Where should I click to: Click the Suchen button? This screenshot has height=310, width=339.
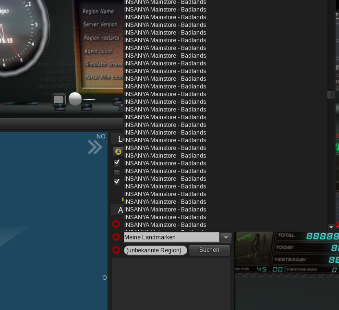(x=209, y=250)
